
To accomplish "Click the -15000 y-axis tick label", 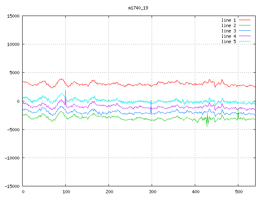I will point(12,186).
